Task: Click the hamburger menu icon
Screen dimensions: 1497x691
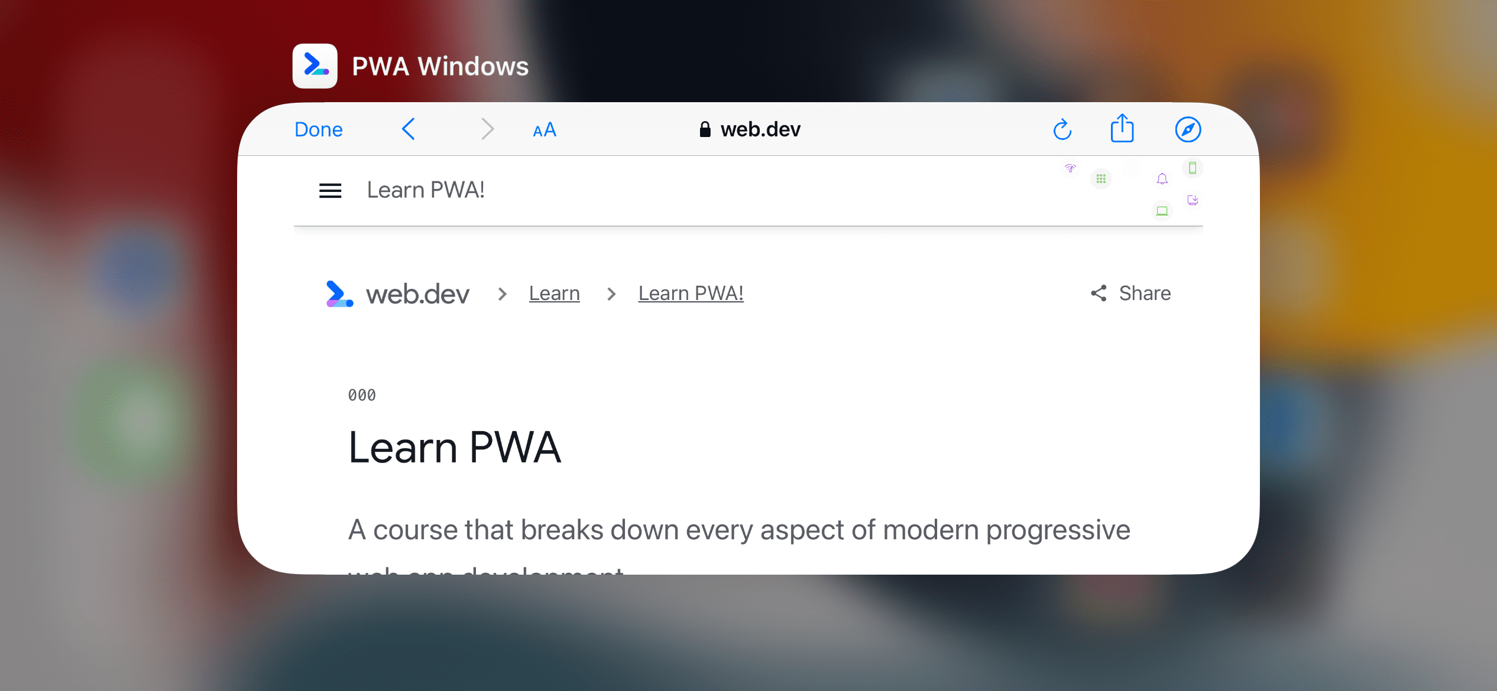Action: coord(330,190)
